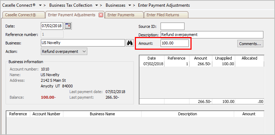Click the Business Tax Collection breadcrumb
275x135 pixels.
(x=71, y=5)
